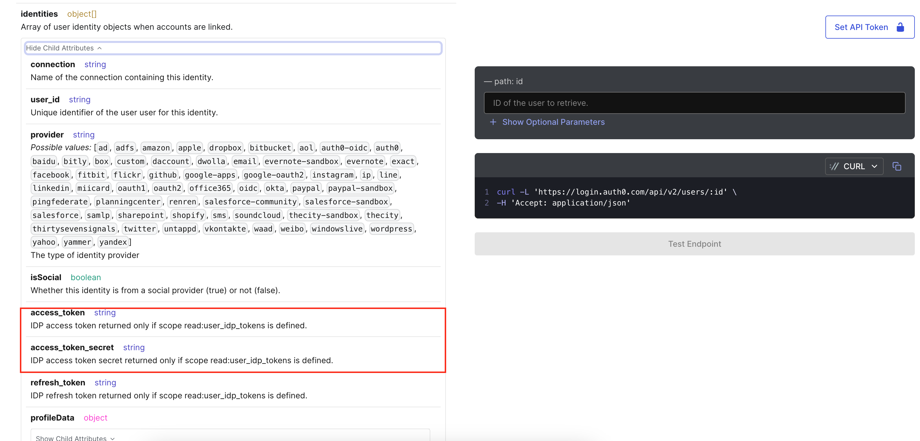Select the provider value okta
The width and height of the screenshot is (920, 441).
pos(275,188)
